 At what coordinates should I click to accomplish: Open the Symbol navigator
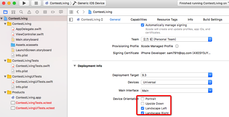(13, 12)
